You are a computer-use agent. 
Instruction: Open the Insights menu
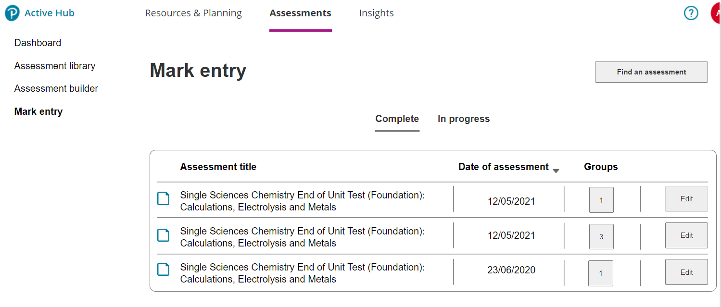[x=376, y=13]
